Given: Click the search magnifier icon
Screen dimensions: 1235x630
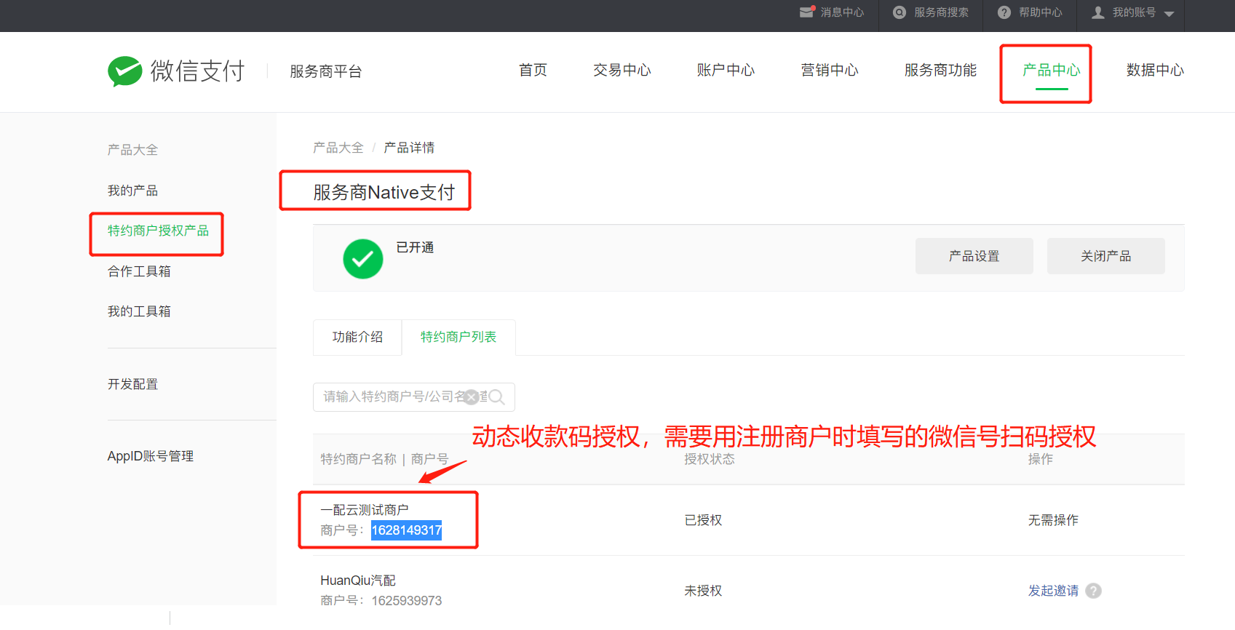Looking at the screenshot, I should [497, 396].
